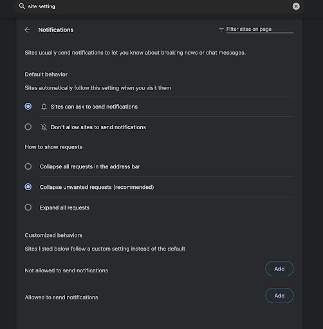Click the settings search field with 'site setting'
323x329 pixels.
pyautogui.click(x=159, y=6)
